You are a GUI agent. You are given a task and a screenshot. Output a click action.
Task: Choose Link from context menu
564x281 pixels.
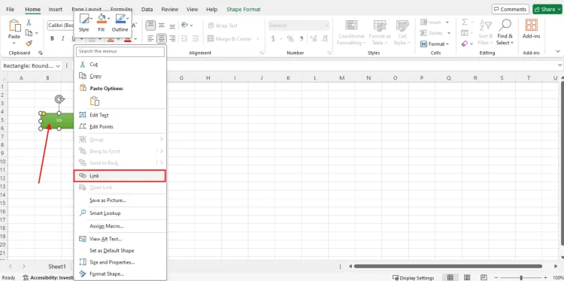coord(120,176)
